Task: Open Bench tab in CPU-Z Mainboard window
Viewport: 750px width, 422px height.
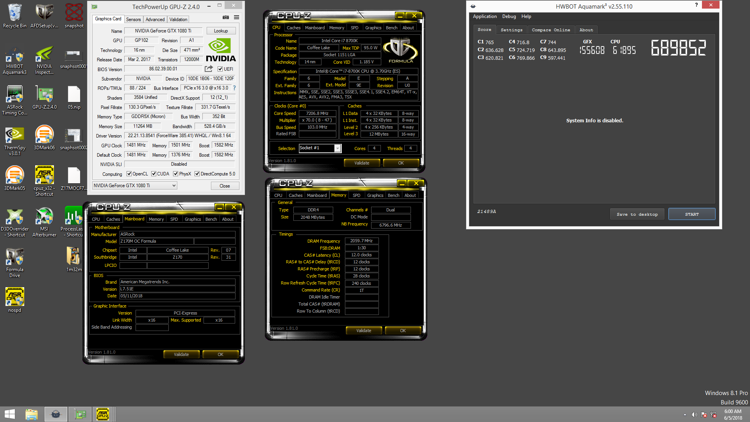Action: point(211,219)
